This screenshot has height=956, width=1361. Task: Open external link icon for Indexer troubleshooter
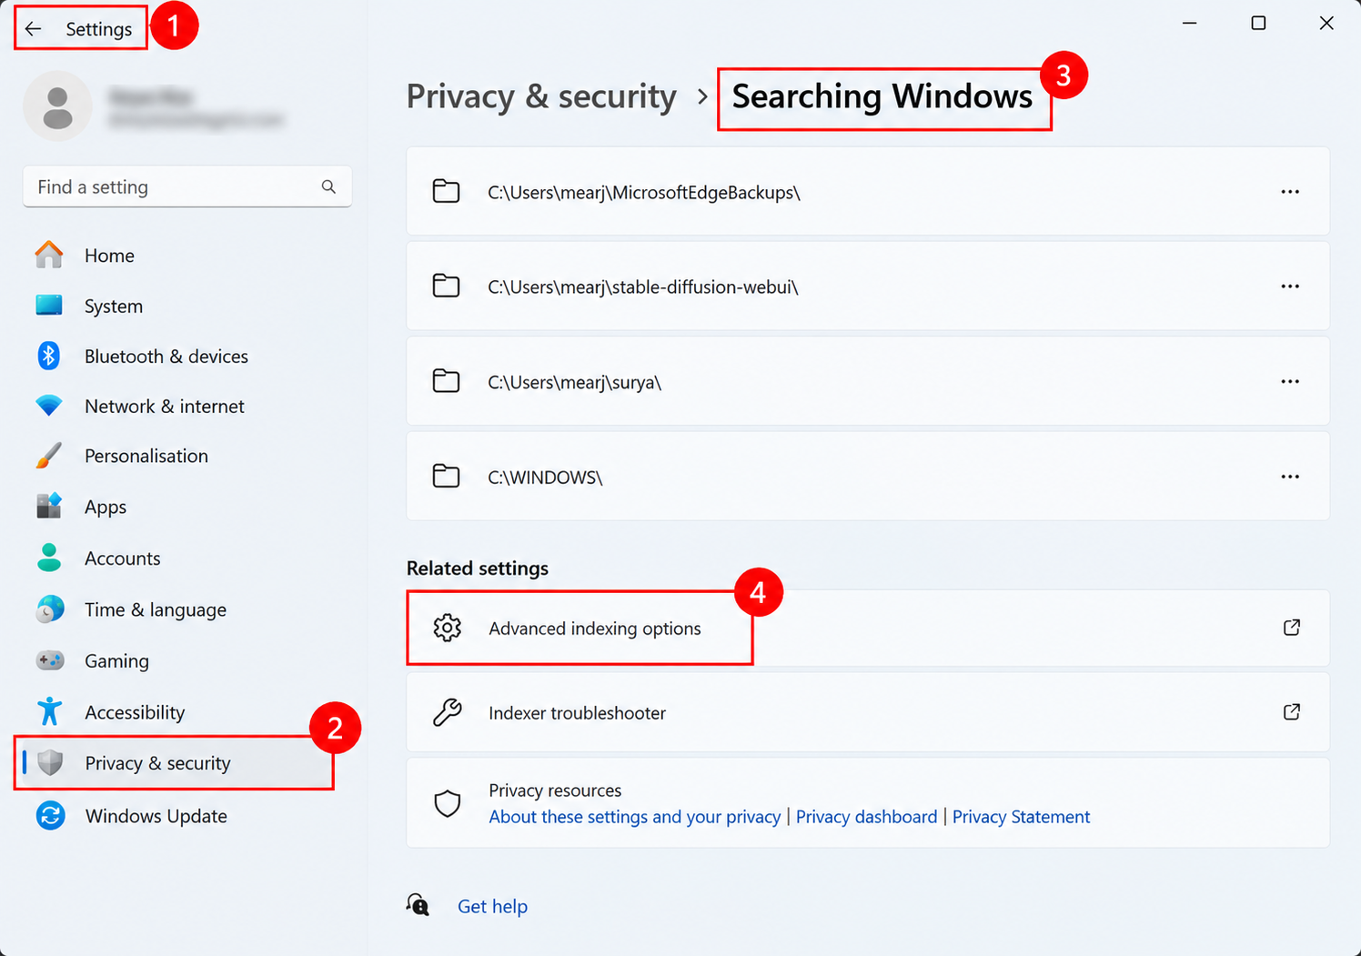pyautogui.click(x=1291, y=712)
